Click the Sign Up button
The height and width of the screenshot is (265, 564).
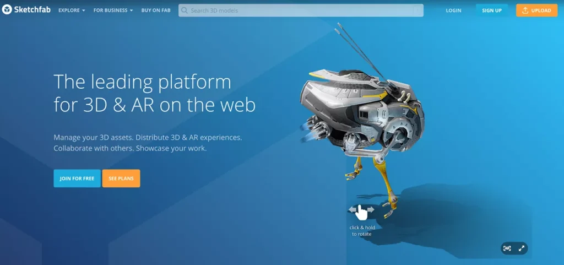[x=492, y=10]
